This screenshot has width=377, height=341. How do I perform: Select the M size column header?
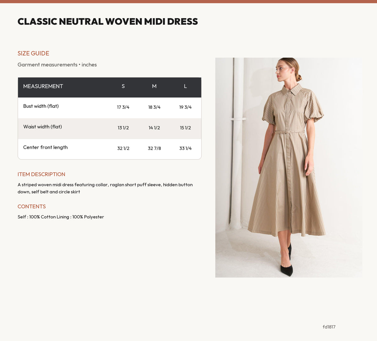pyautogui.click(x=154, y=86)
